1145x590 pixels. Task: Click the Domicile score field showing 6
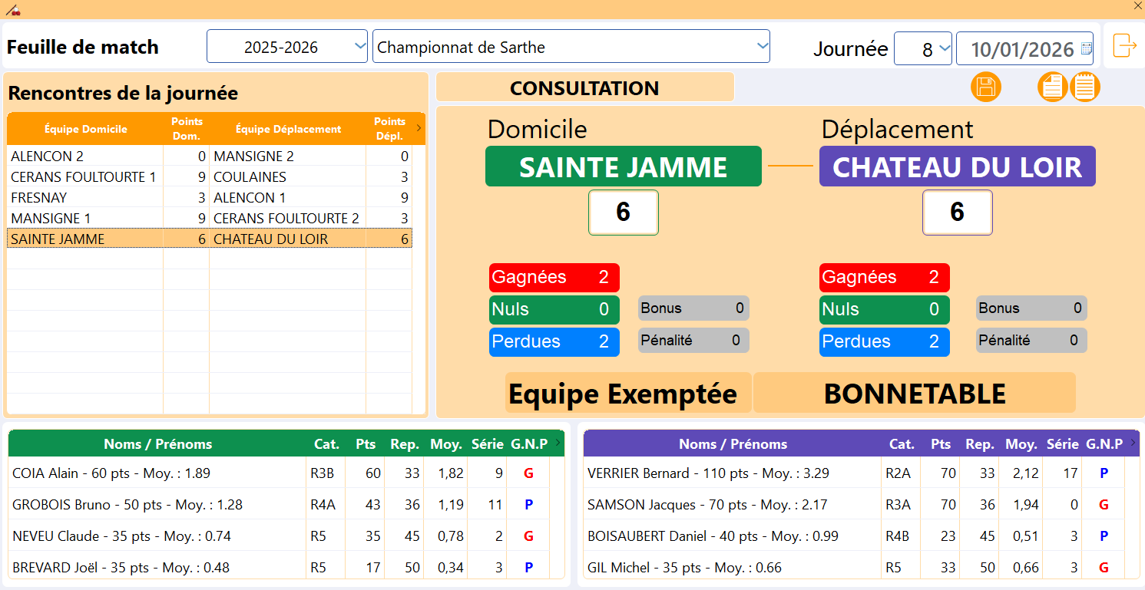click(x=623, y=213)
